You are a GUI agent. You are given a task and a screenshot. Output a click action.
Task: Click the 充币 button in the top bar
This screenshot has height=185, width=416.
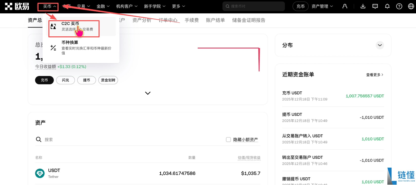click(300, 6)
